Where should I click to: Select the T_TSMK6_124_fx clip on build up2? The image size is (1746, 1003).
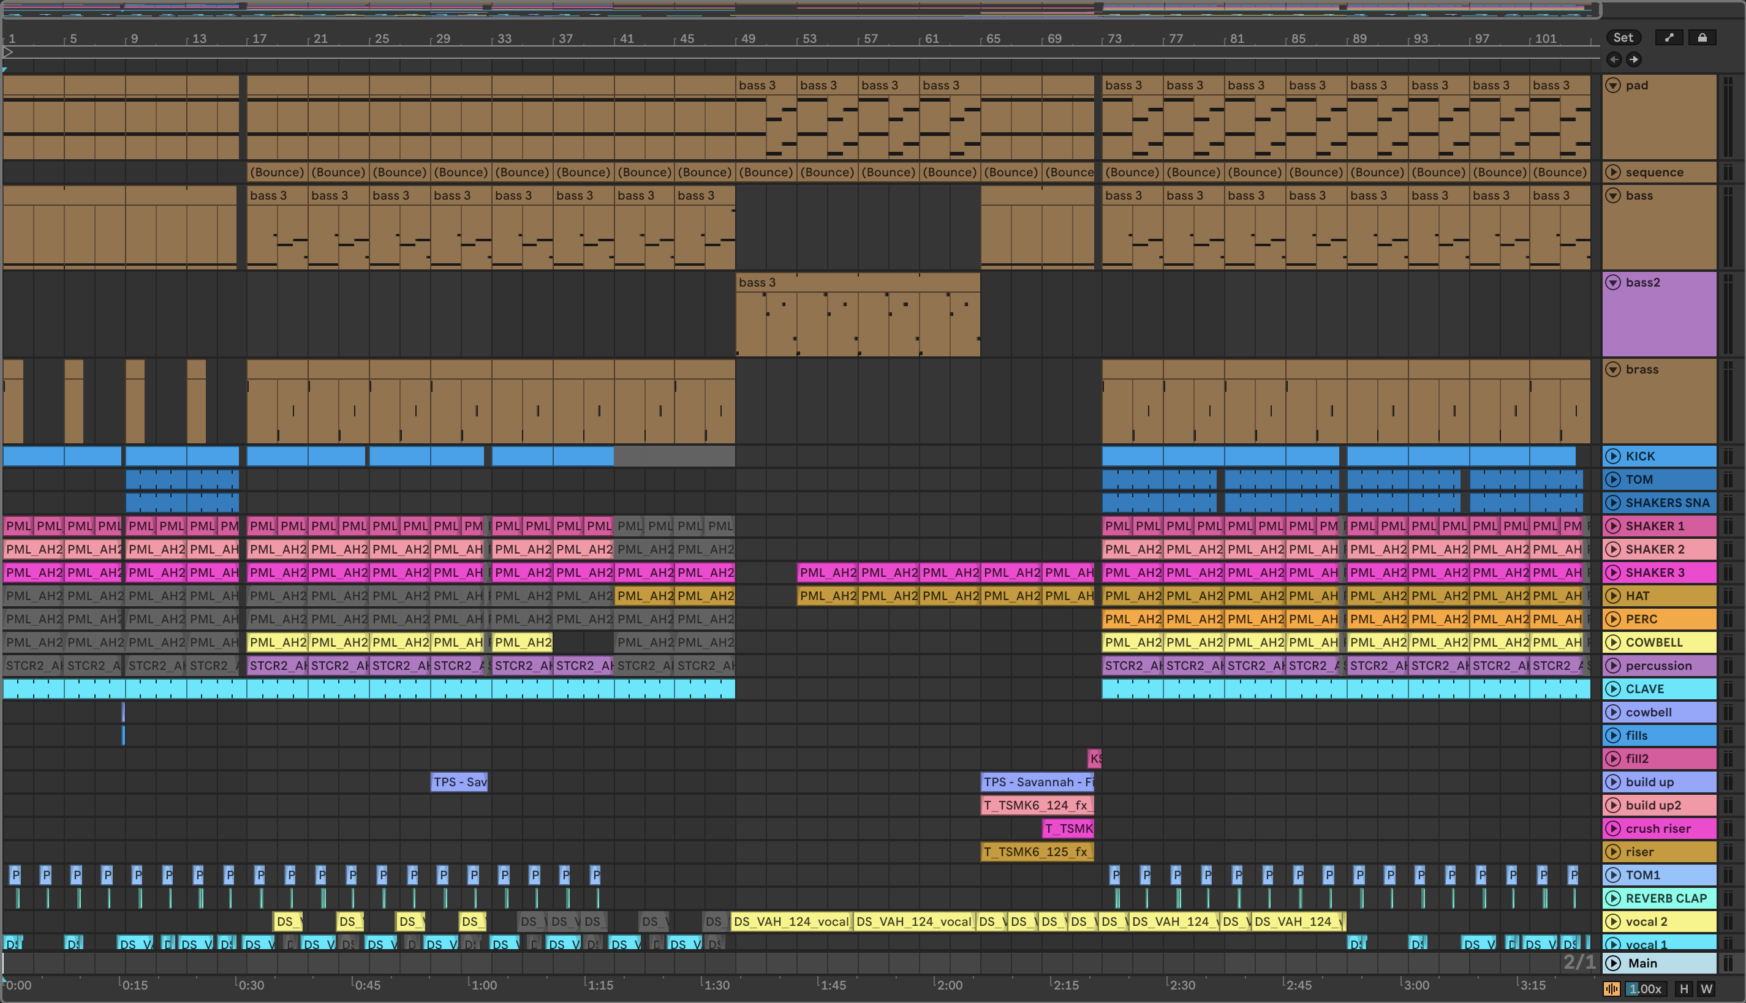(1038, 805)
